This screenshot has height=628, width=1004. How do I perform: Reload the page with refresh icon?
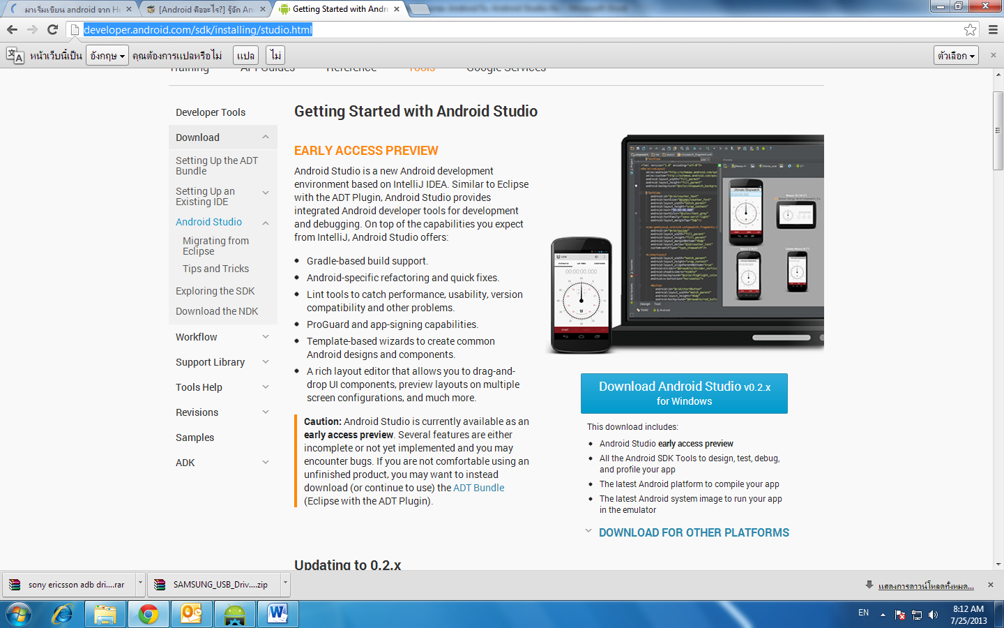click(52, 29)
